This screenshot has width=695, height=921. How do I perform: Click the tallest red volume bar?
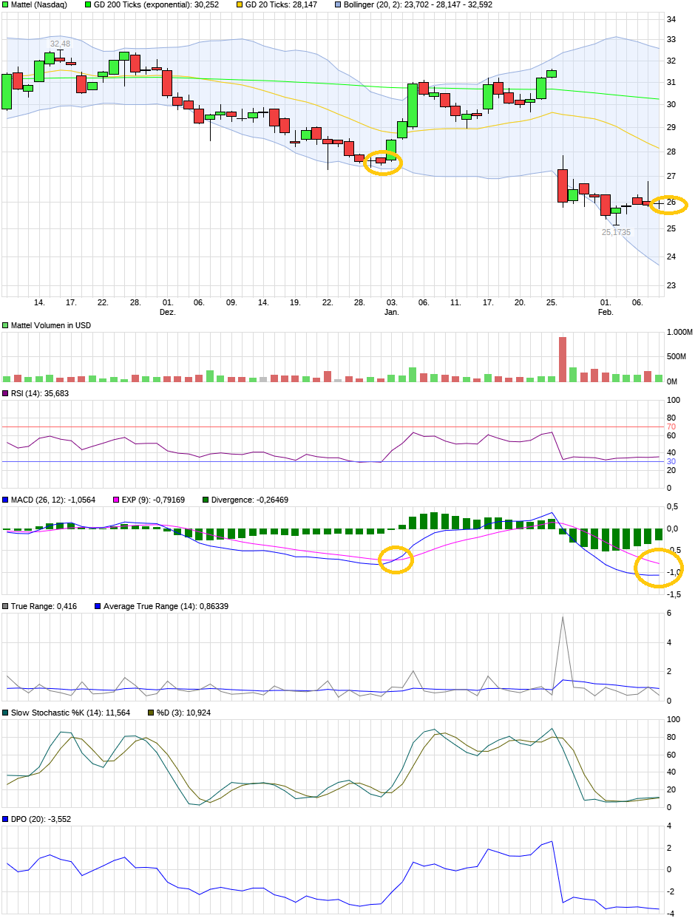563,359
